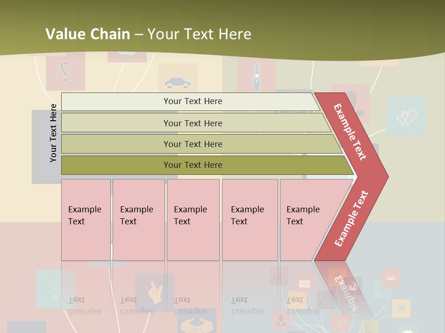This screenshot has width=445, height=333.
Task: Select the upper arrow's 'Example Text' label
Action: coord(350,132)
